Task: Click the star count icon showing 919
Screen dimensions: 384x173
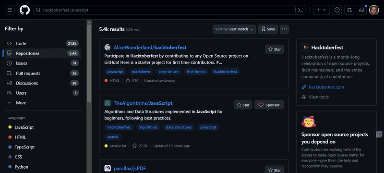Action: [x=128, y=81]
